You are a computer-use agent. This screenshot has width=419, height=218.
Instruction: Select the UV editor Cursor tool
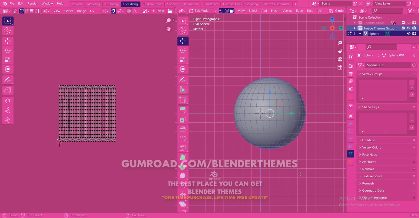click(8, 30)
